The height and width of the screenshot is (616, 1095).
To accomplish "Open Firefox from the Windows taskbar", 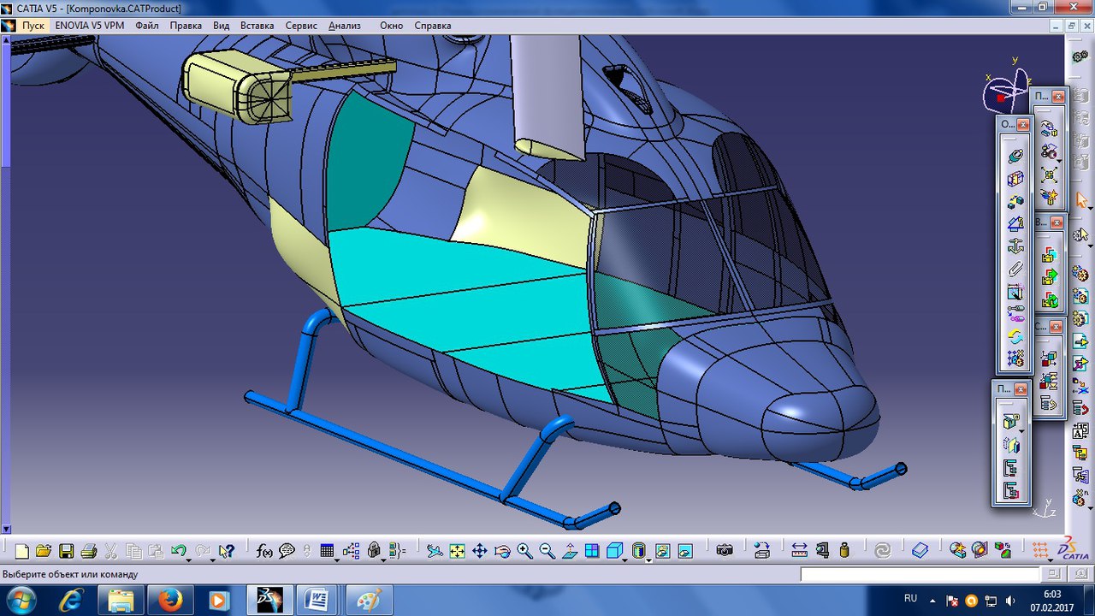I will [x=170, y=600].
